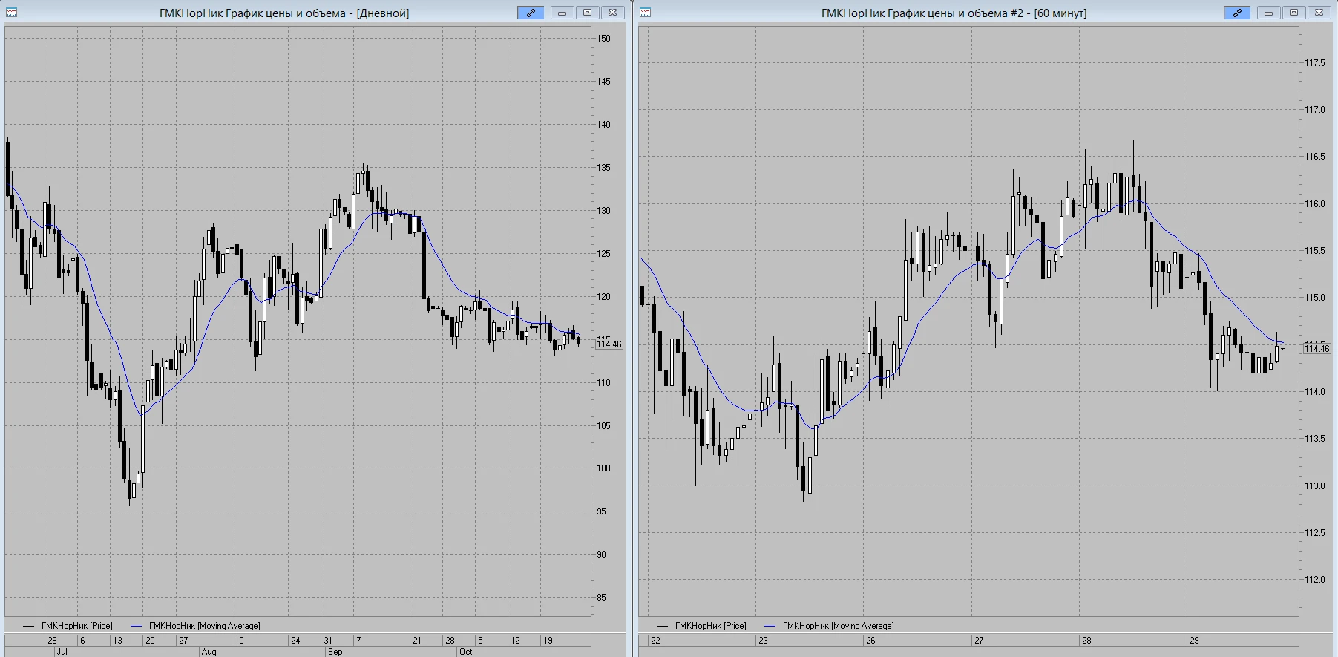Image resolution: width=1338 pixels, height=657 pixels.
Task: Click the link icon in the daily chart window
Action: tap(531, 13)
